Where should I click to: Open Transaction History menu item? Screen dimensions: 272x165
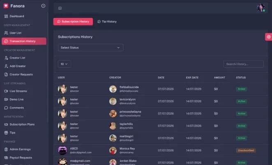point(24,41)
